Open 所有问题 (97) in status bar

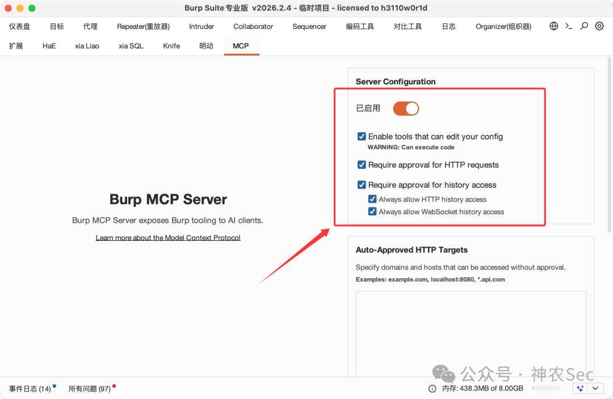point(90,389)
